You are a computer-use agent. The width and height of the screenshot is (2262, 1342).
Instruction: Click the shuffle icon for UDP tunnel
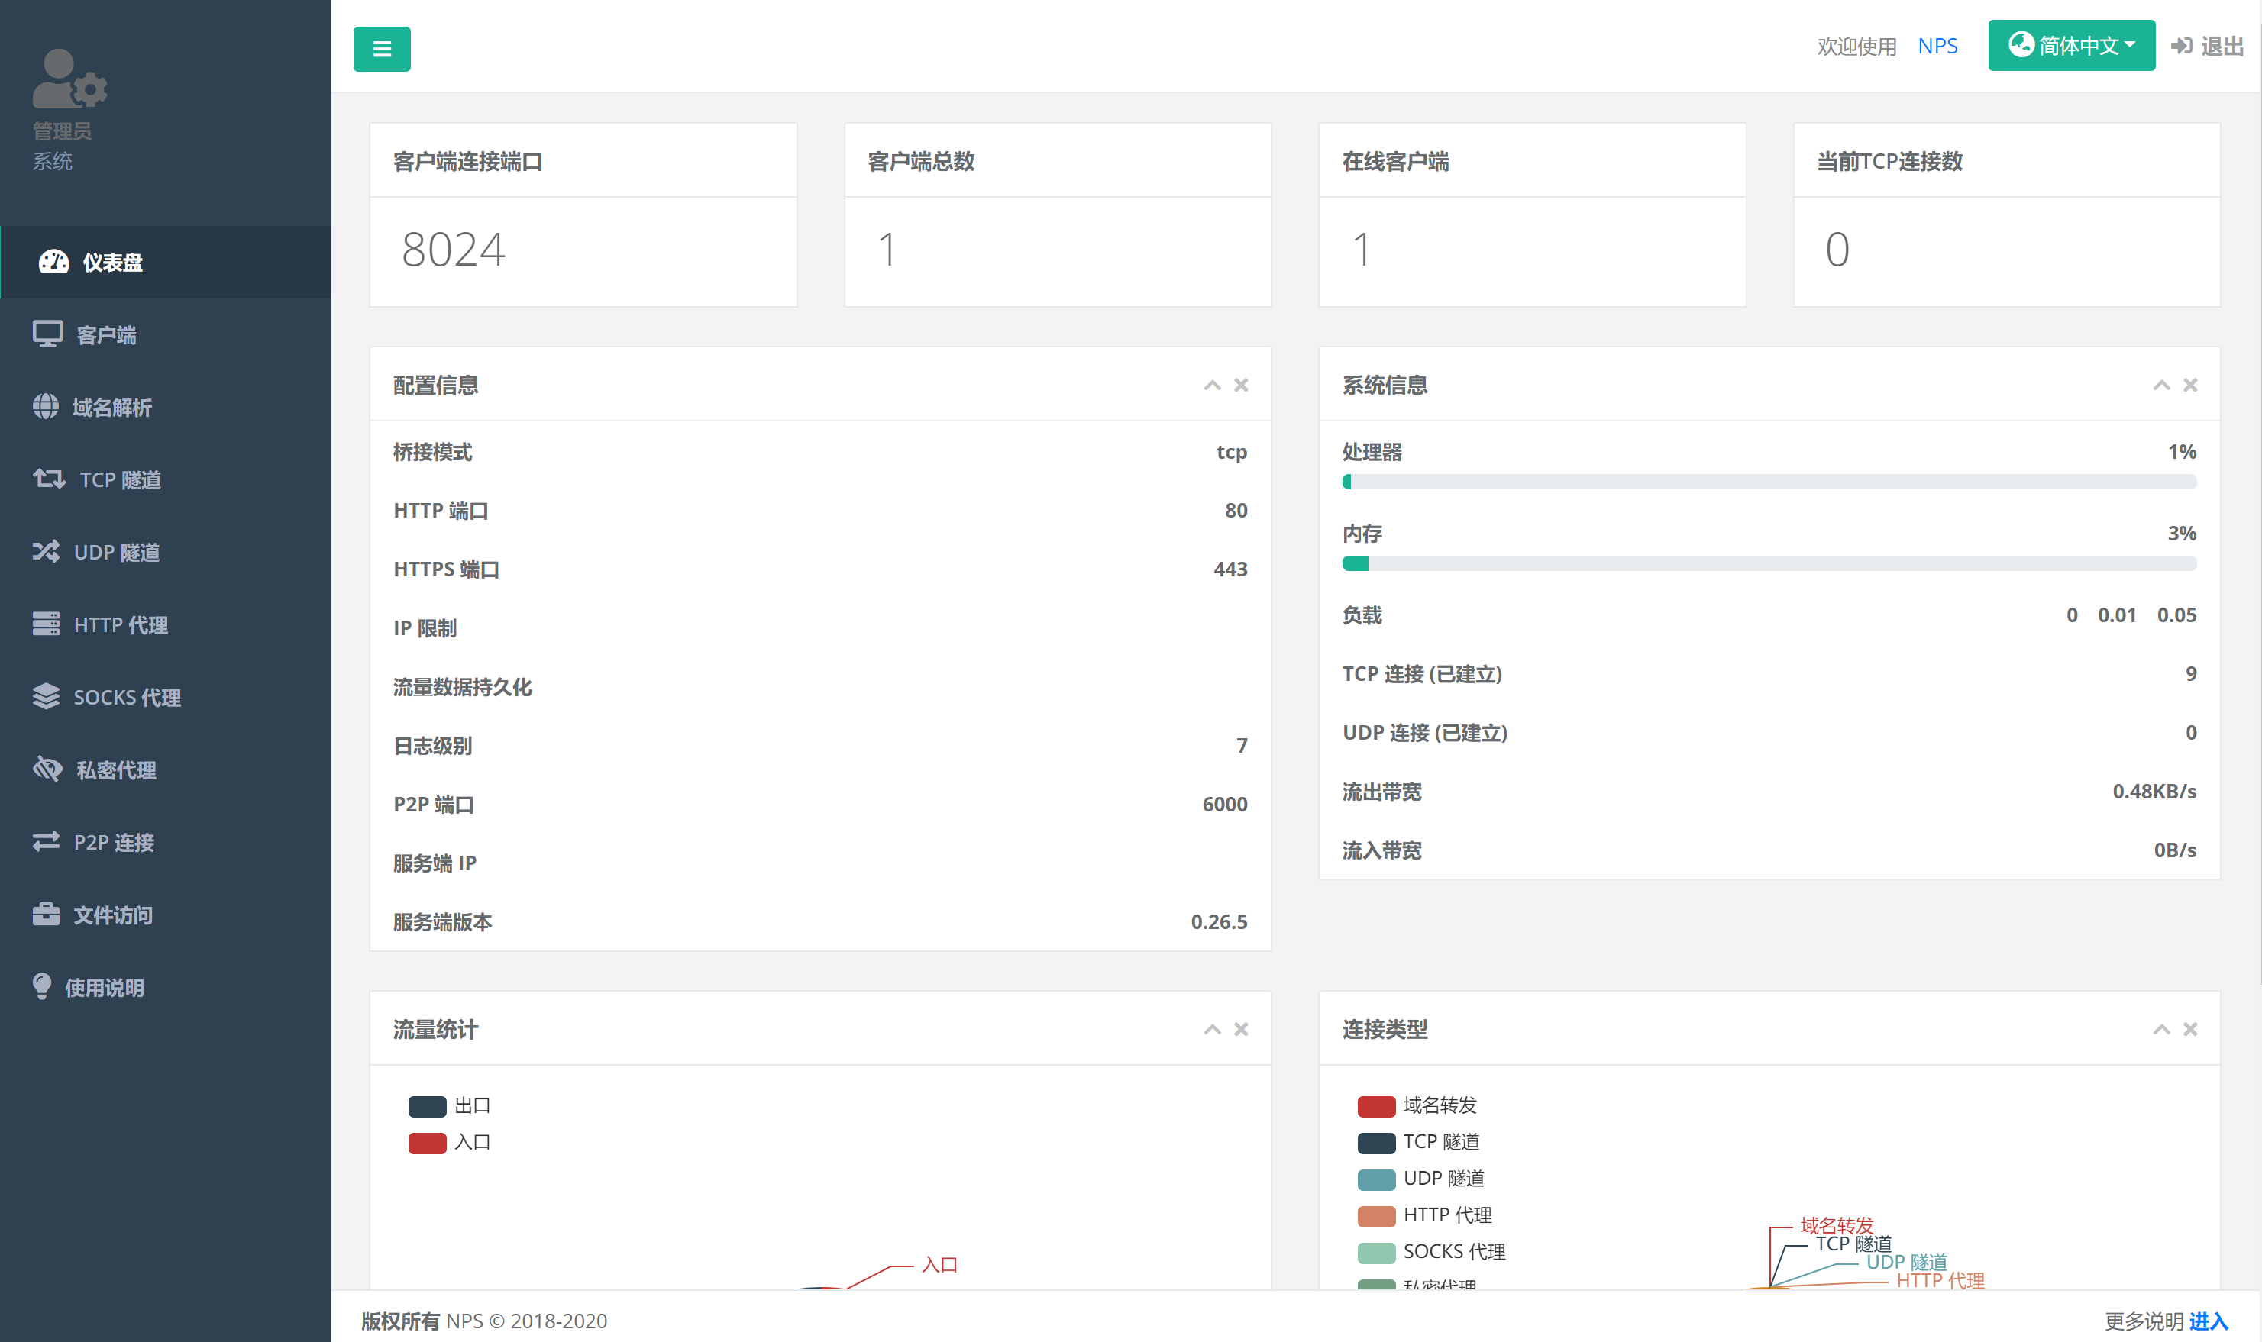click(x=46, y=552)
